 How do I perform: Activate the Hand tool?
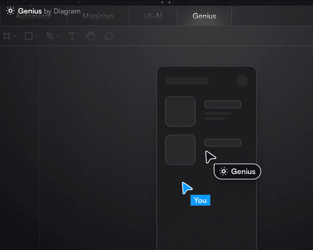pyautogui.click(x=90, y=36)
